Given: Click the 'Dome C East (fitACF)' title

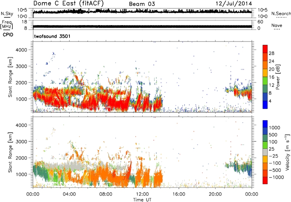Looking at the screenshot, I should click(x=68, y=3).
